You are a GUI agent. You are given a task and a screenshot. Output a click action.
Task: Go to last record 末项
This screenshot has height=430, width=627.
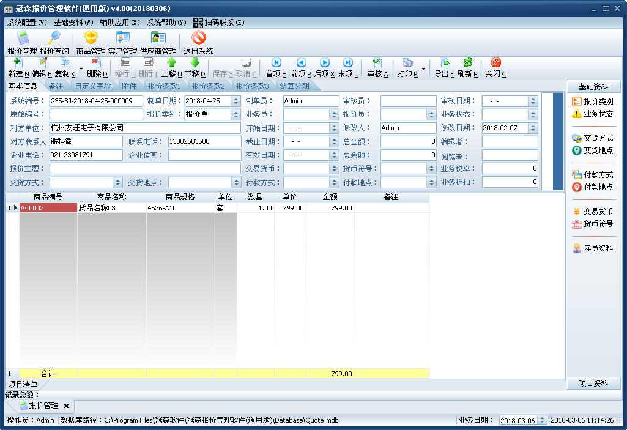pyautogui.click(x=348, y=68)
